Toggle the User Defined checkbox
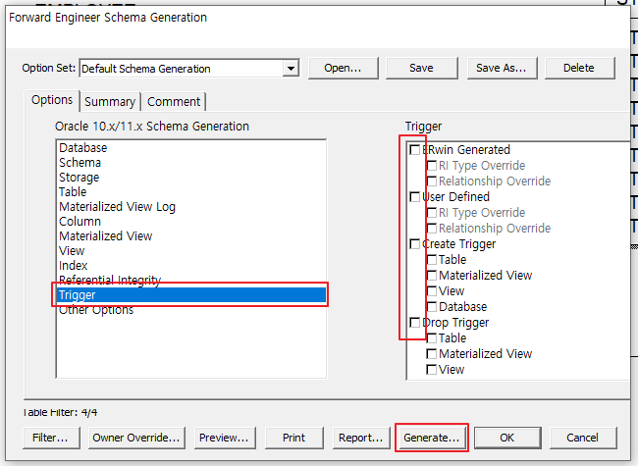 click(414, 197)
